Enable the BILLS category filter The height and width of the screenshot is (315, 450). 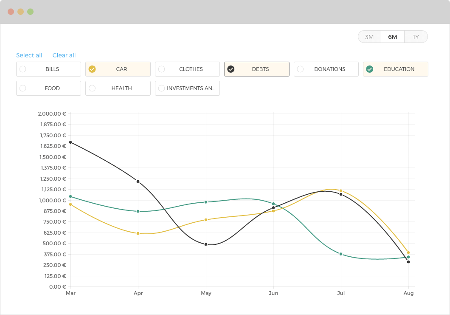tap(48, 69)
